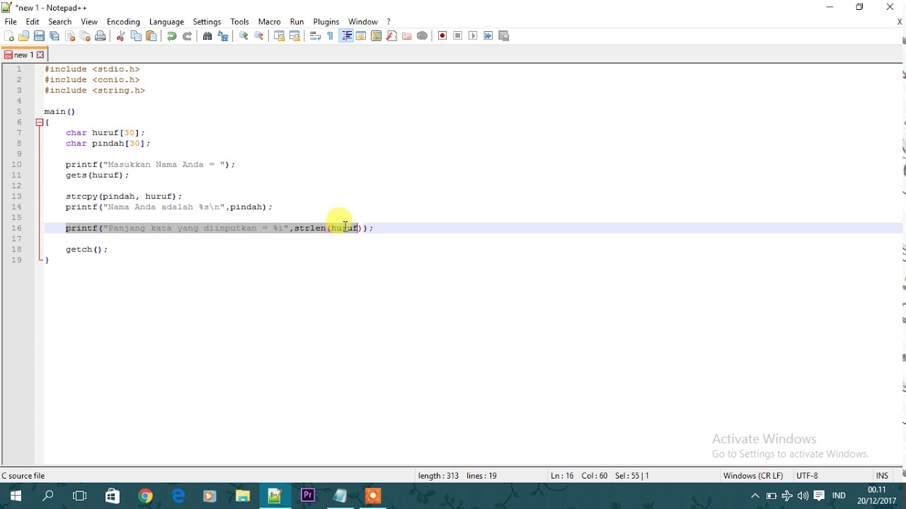Open the File menu
The width and height of the screenshot is (906, 509).
click(x=11, y=22)
